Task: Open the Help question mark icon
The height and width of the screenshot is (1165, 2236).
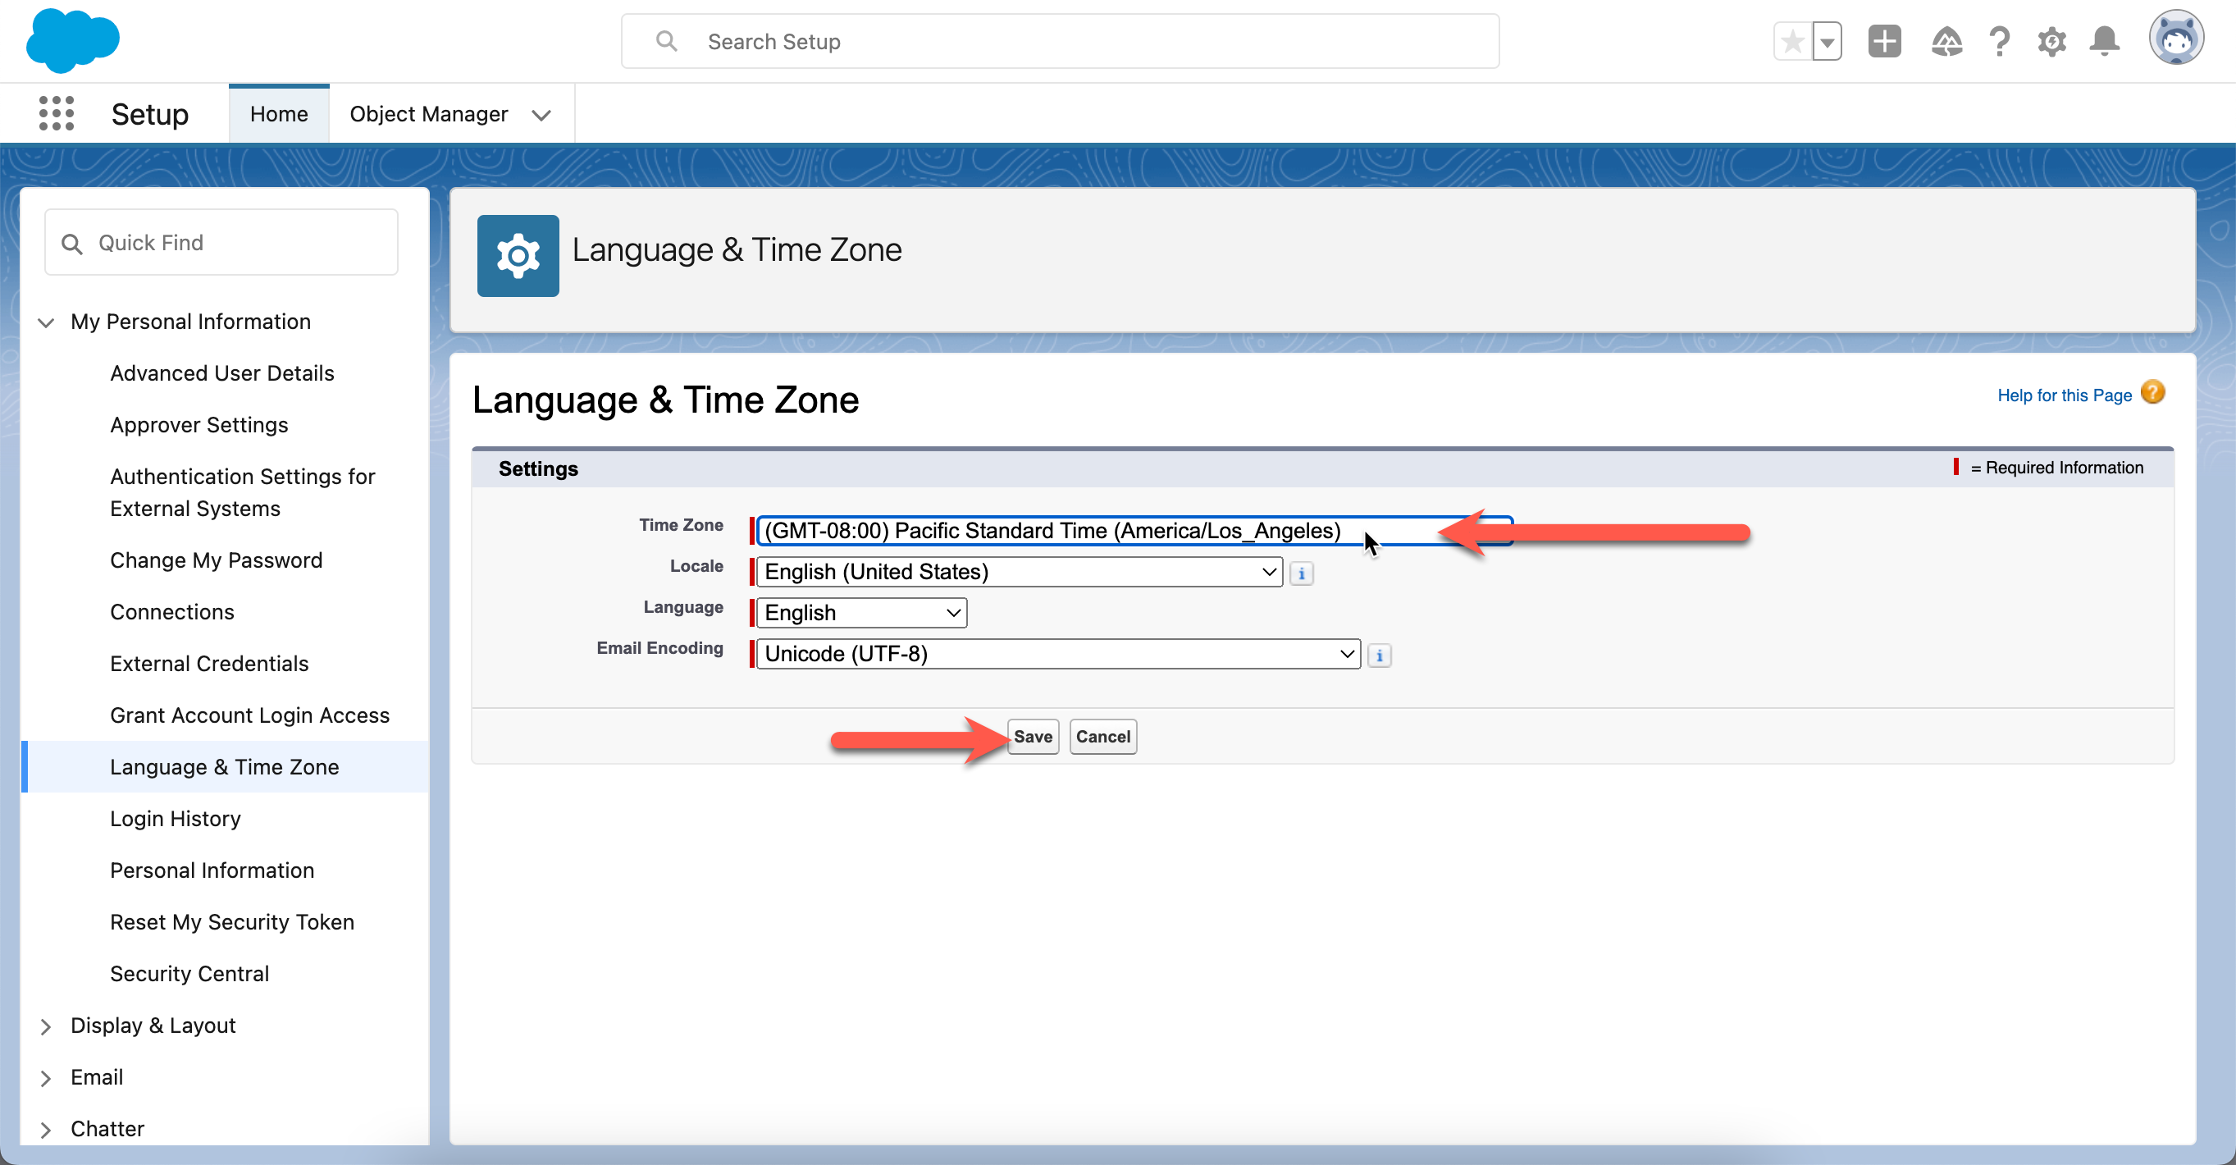Action: click(1999, 42)
